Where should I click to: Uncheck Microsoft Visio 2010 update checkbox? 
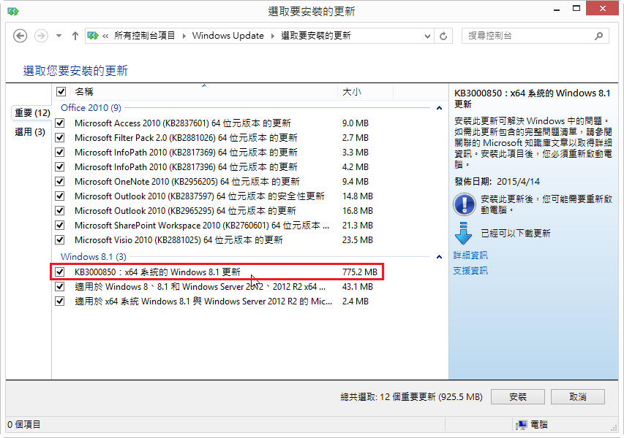(x=61, y=240)
